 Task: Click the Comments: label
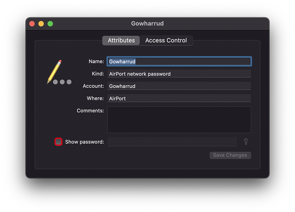pyautogui.click(x=90, y=110)
